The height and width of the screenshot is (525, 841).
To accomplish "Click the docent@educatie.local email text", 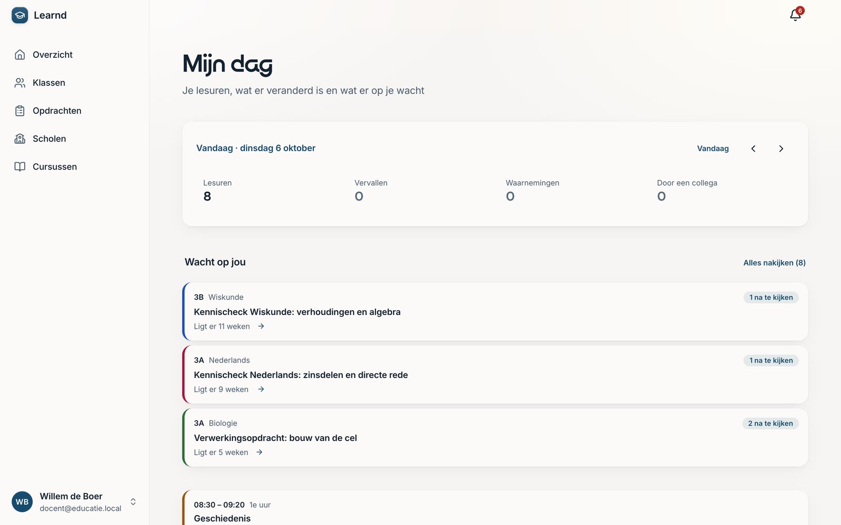I will (x=80, y=508).
